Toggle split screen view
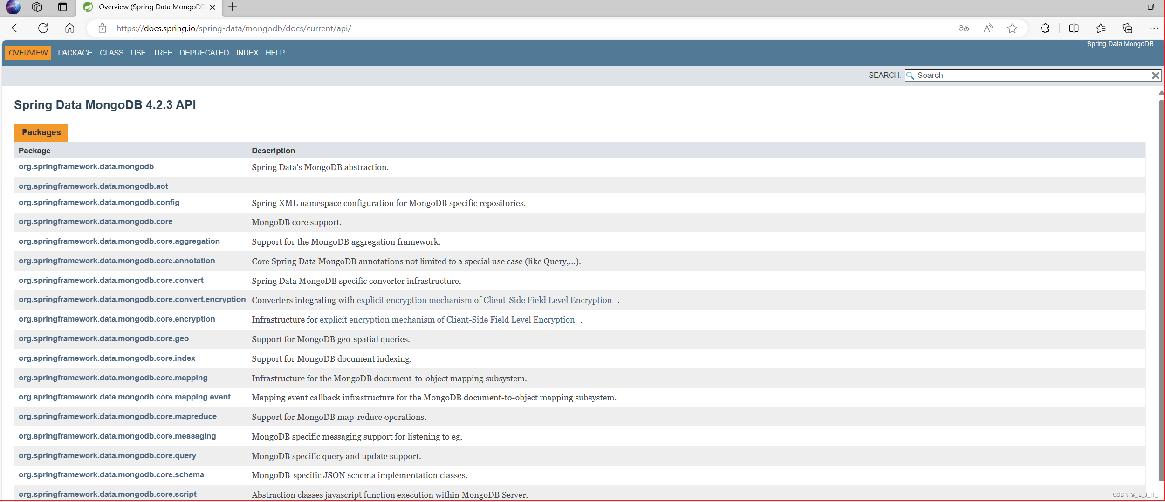The width and height of the screenshot is (1165, 502). [1074, 28]
